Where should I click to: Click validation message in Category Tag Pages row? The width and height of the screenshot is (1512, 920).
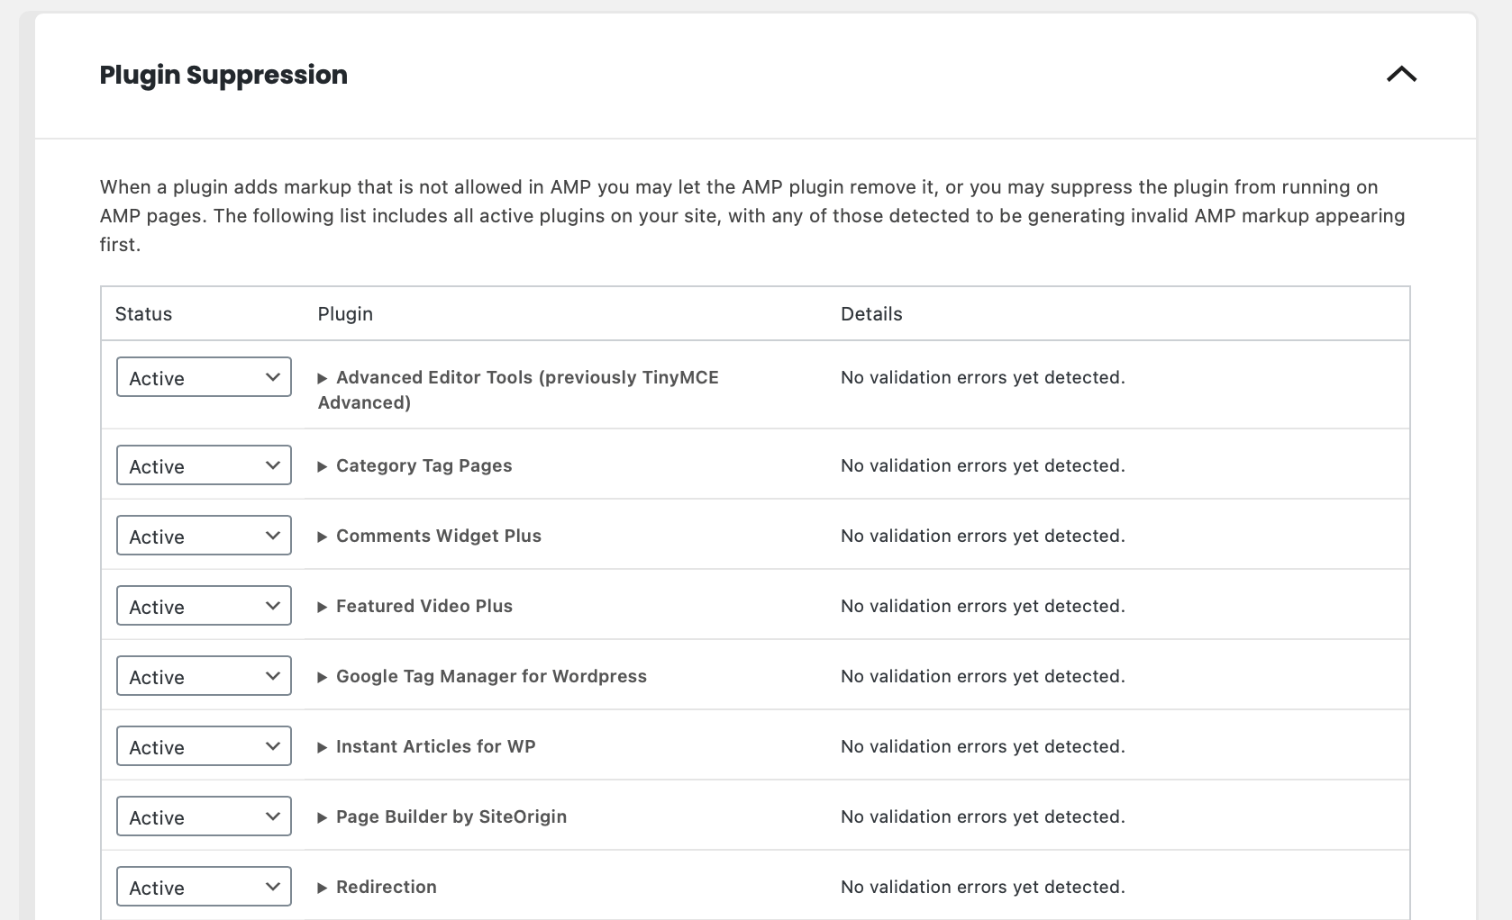point(983,465)
